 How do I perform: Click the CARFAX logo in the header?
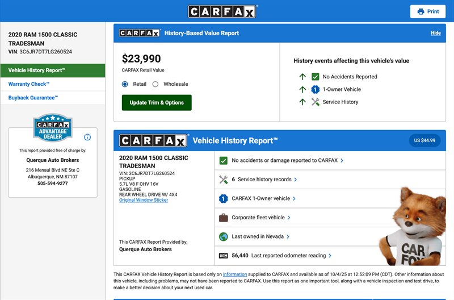tap(222, 11)
